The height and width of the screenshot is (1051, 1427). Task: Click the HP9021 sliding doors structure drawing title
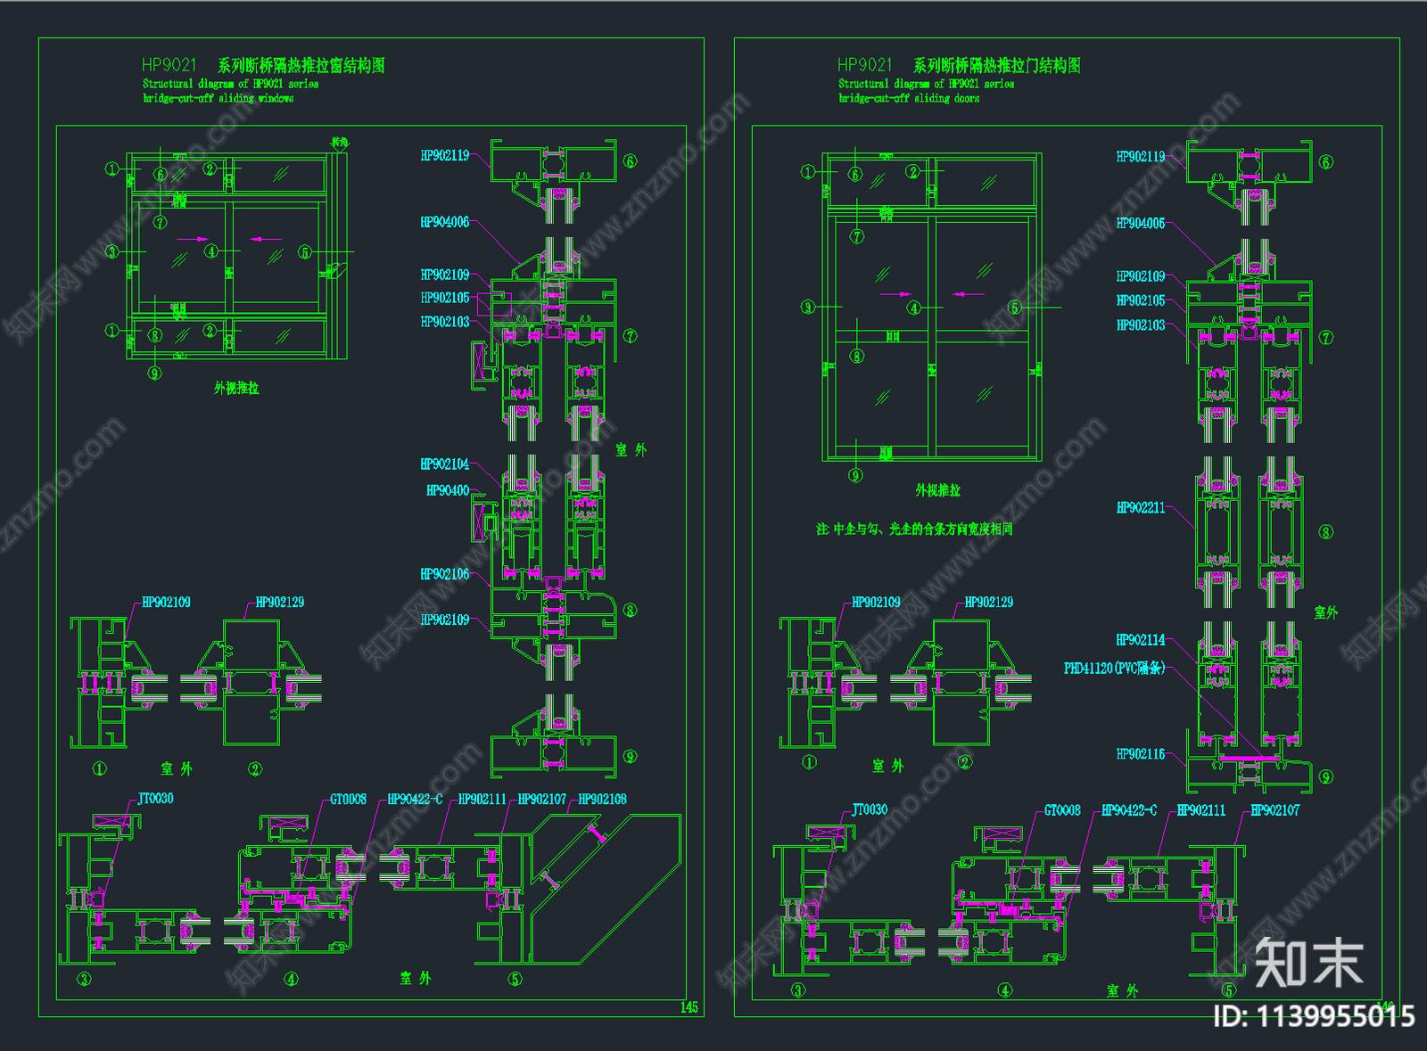(959, 65)
